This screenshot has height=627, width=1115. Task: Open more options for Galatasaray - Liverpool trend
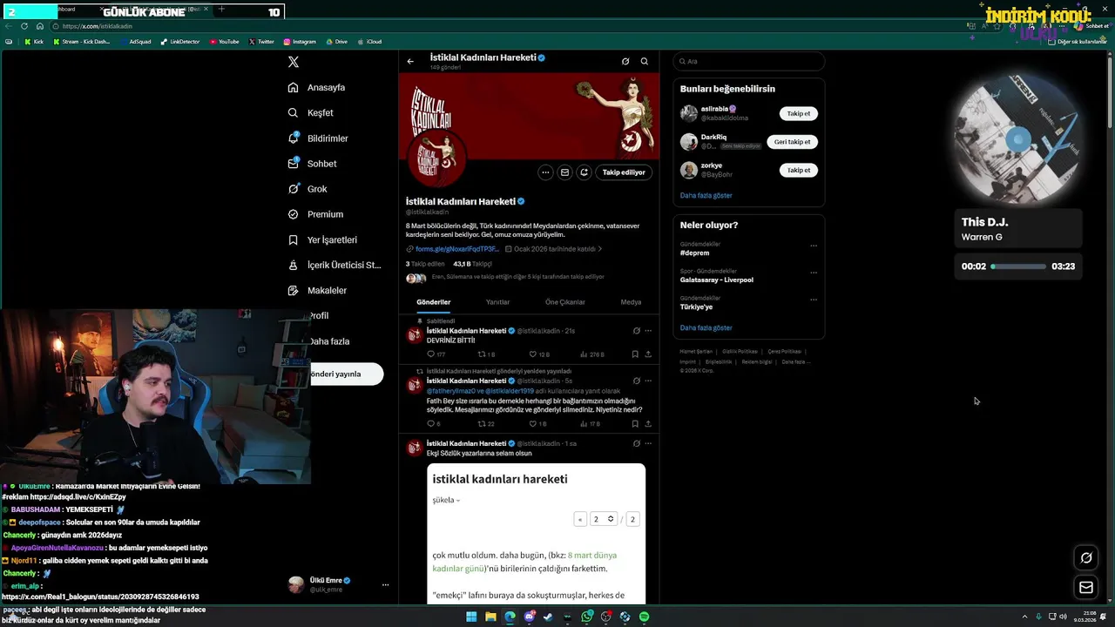coord(814,273)
